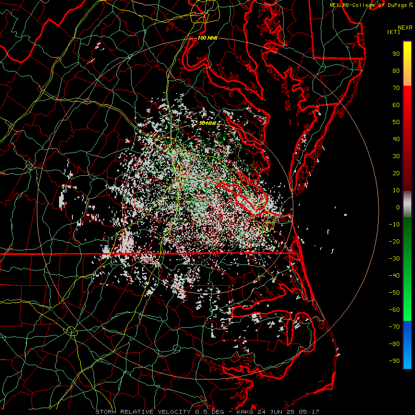Click the 10 value on velocity scale
Image resolution: width=415 pixels, height=415 pixels.
(396, 190)
